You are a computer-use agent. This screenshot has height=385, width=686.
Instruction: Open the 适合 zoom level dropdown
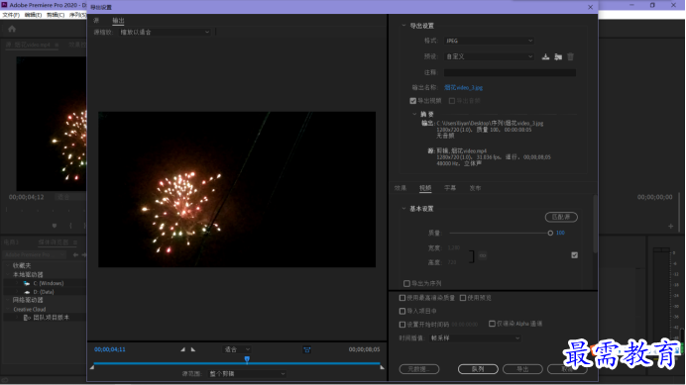coord(237,349)
